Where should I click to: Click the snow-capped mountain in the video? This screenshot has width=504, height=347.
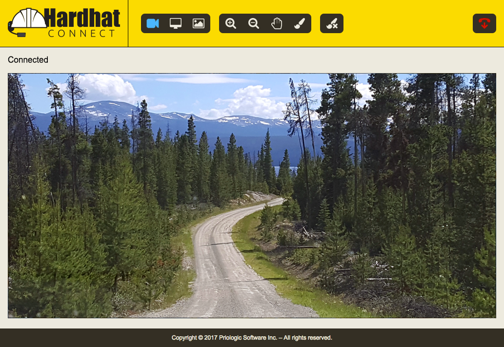(x=106, y=111)
